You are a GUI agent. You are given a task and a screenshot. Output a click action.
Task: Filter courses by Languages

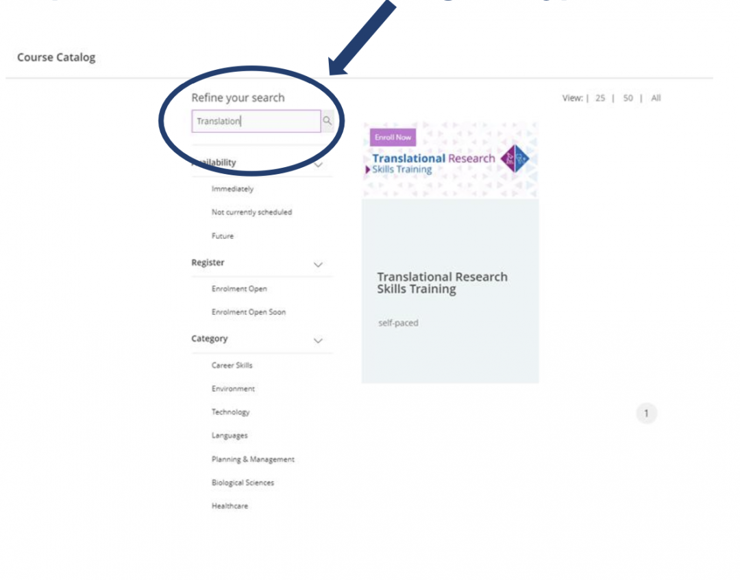pos(230,436)
